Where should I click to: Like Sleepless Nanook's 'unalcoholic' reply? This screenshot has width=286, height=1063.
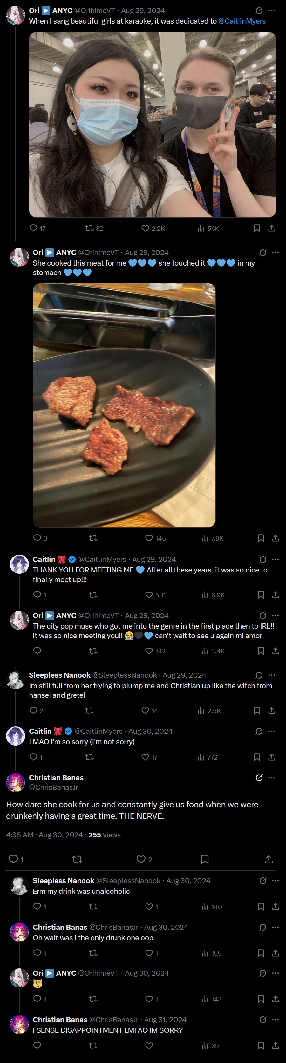149,906
